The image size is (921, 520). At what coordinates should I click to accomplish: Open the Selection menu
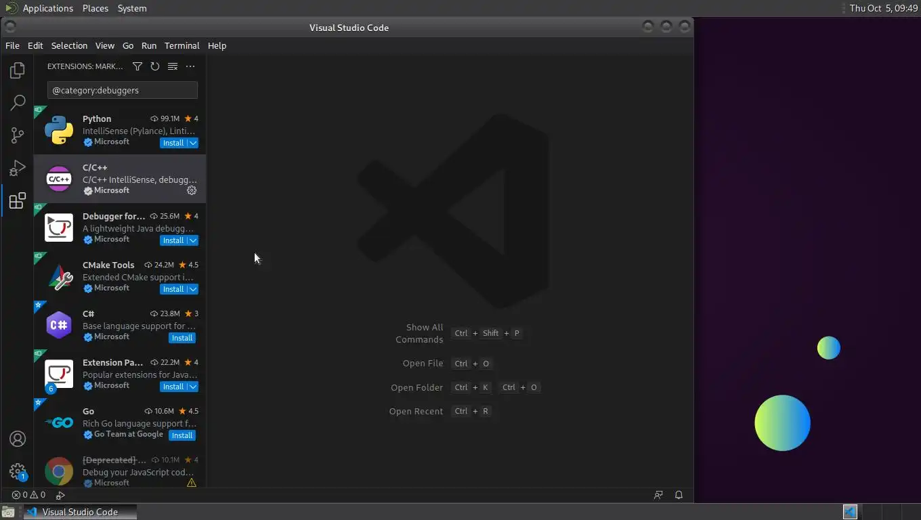click(x=69, y=45)
